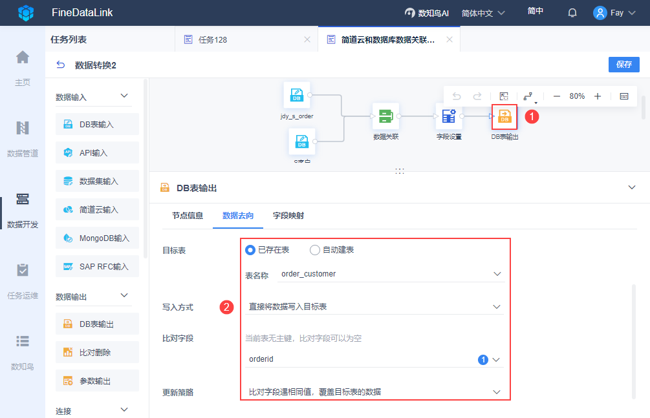This screenshot has width=650, height=418.
Task: Open the connection line style icon
Action: (528, 96)
